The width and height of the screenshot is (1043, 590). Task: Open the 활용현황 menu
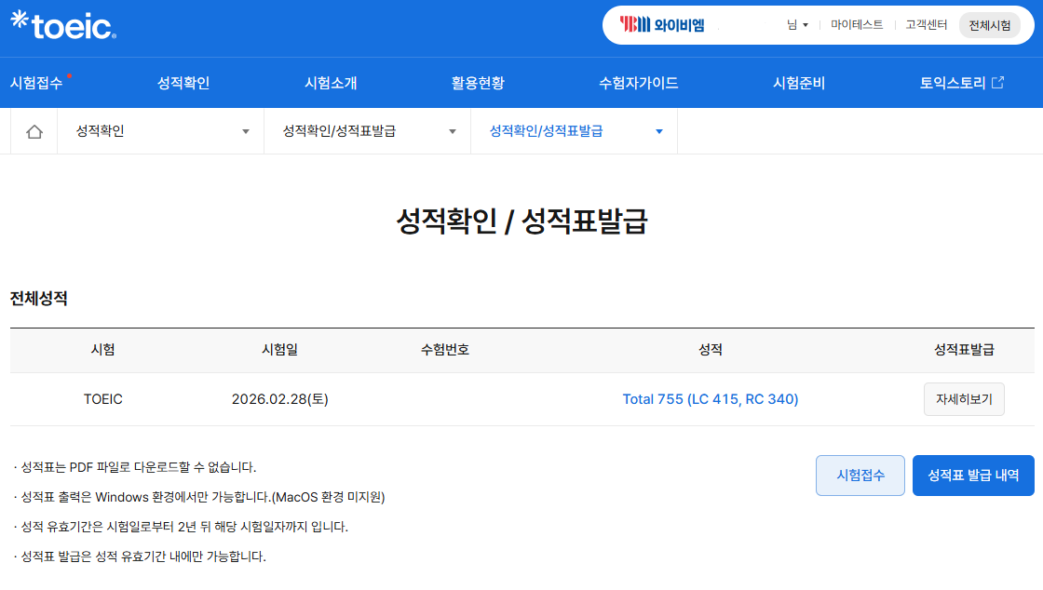[478, 83]
